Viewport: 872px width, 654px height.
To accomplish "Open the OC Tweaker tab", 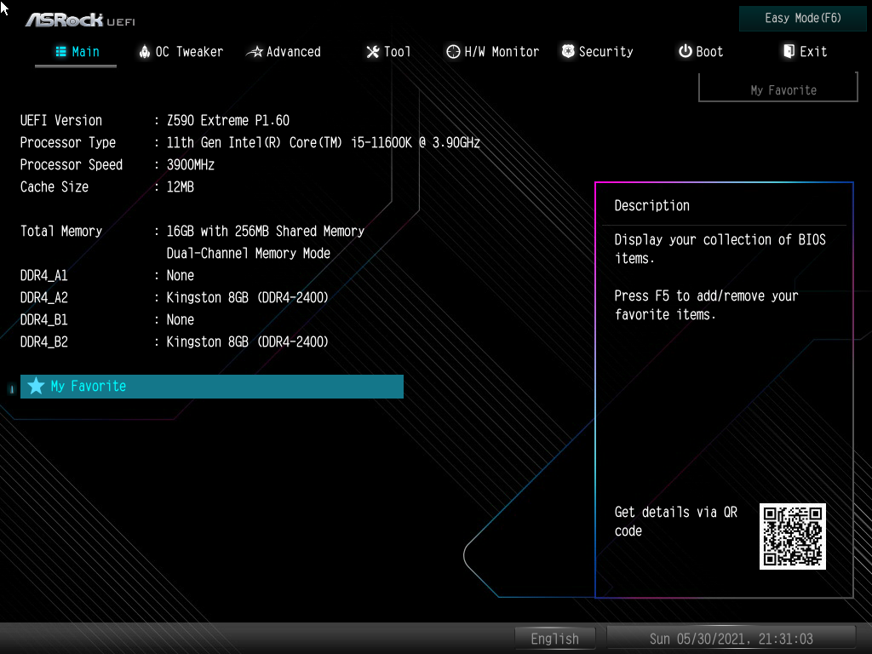I will [188, 52].
